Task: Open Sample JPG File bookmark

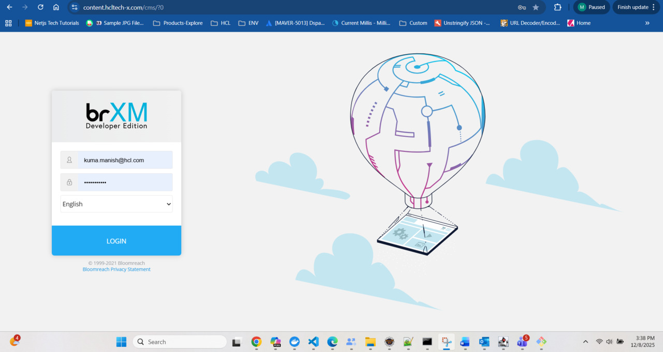Action: (115, 23)
